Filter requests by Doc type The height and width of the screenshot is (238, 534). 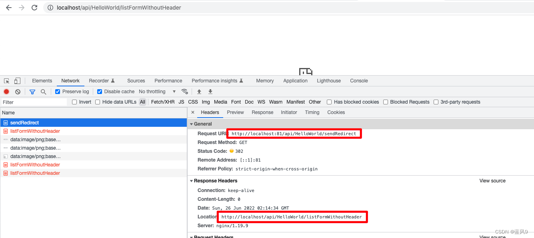[249, 102]
